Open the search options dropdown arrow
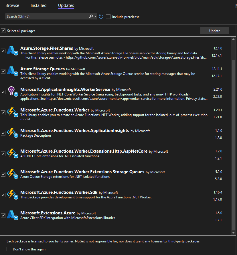Image resolution: width=237 pixels, height=255 pixels. point(94,16)
